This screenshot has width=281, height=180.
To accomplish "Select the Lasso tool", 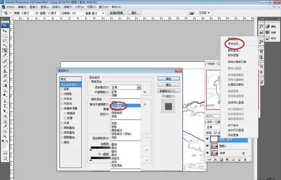I will point(5,41).
